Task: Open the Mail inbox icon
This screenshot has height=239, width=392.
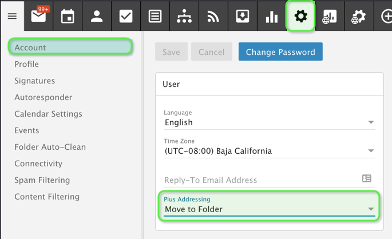Action: click(38, 16)
